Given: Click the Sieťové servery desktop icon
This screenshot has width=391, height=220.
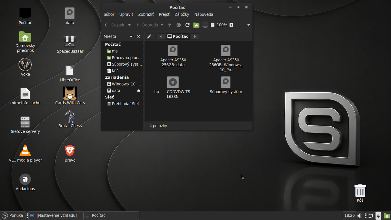Looking at the screenshot, I should [x=25, y=125].
